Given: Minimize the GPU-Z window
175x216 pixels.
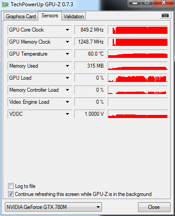Looking at the screenshot, I should pyautogui.click(x=134, y=3).
